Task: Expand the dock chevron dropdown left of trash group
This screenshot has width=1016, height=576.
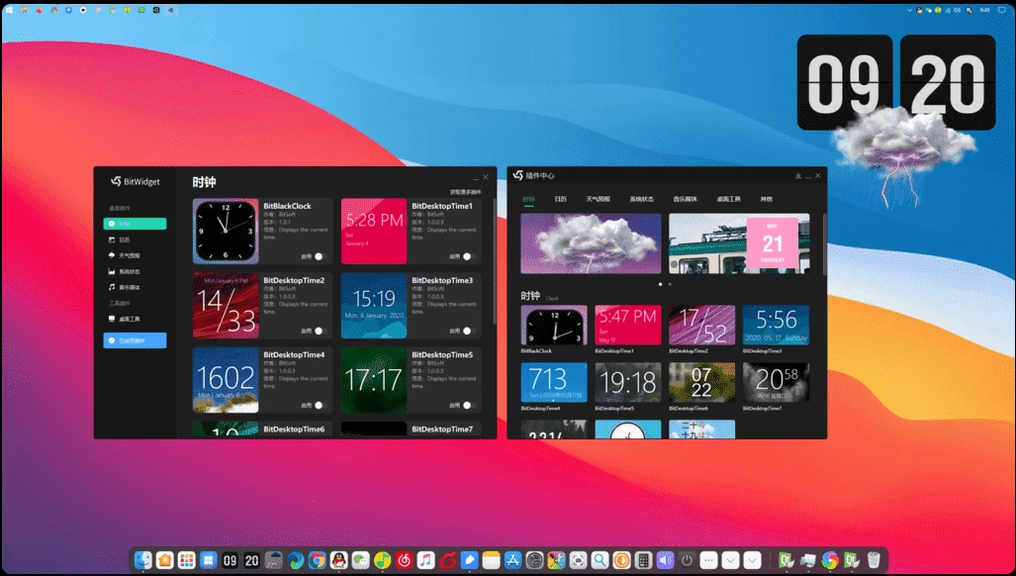Action: tap(753, 560)
